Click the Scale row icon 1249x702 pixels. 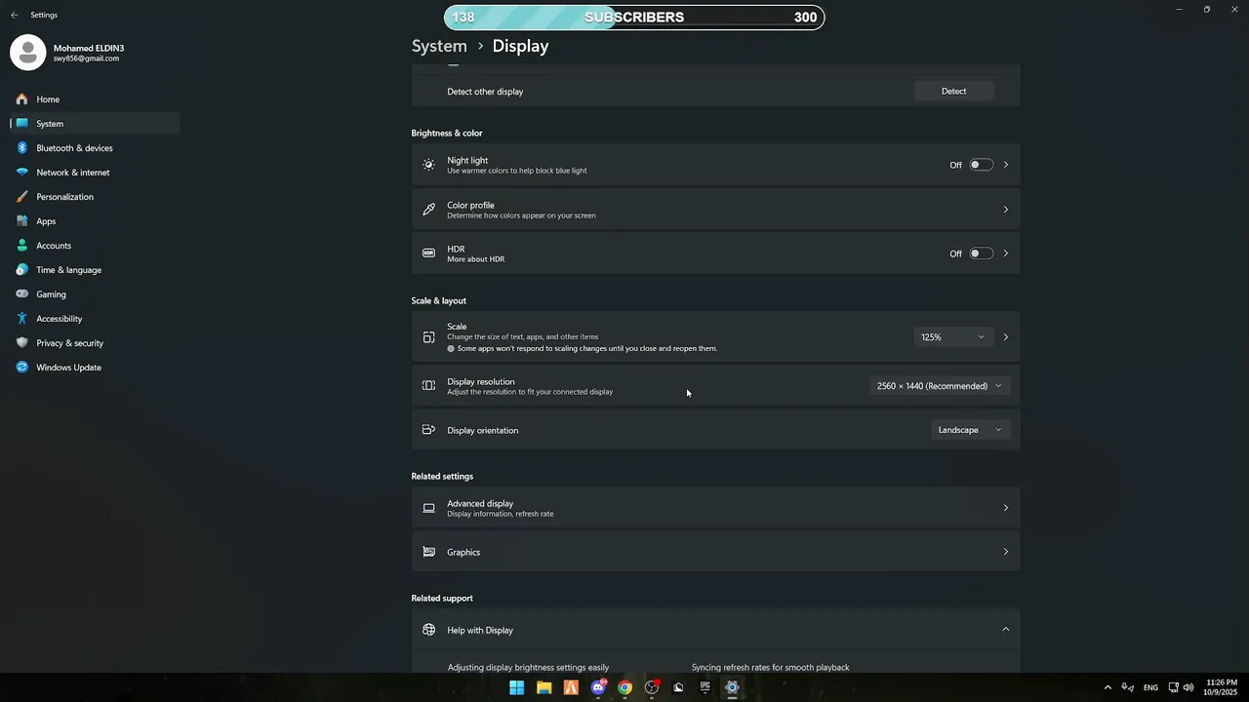coord(428,337)
